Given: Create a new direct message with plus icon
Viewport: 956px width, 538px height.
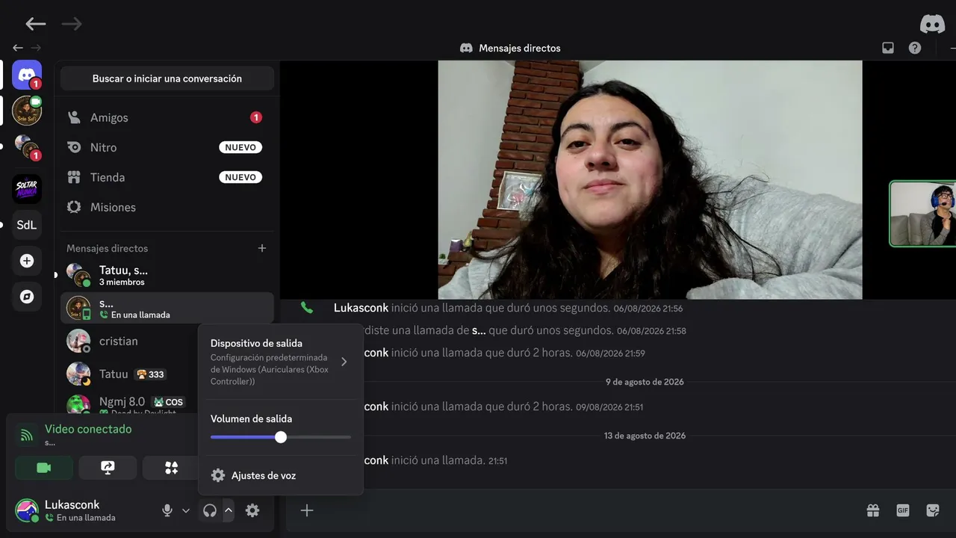Looking at the screenshot, I should point(262,248).
